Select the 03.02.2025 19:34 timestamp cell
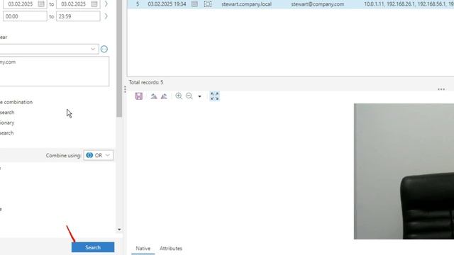 167,4
